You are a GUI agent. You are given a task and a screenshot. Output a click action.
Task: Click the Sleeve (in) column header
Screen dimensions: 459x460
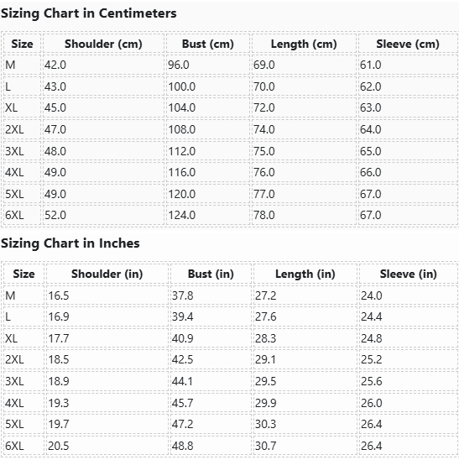(409, 274)
